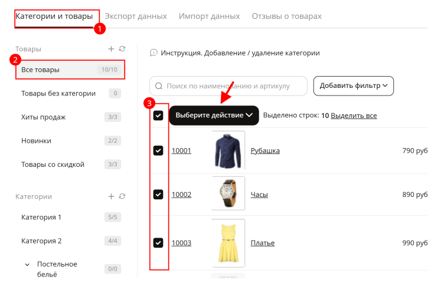Click the search magnifier icon
The height and width of the screenshot is (286, 437).
159,86
